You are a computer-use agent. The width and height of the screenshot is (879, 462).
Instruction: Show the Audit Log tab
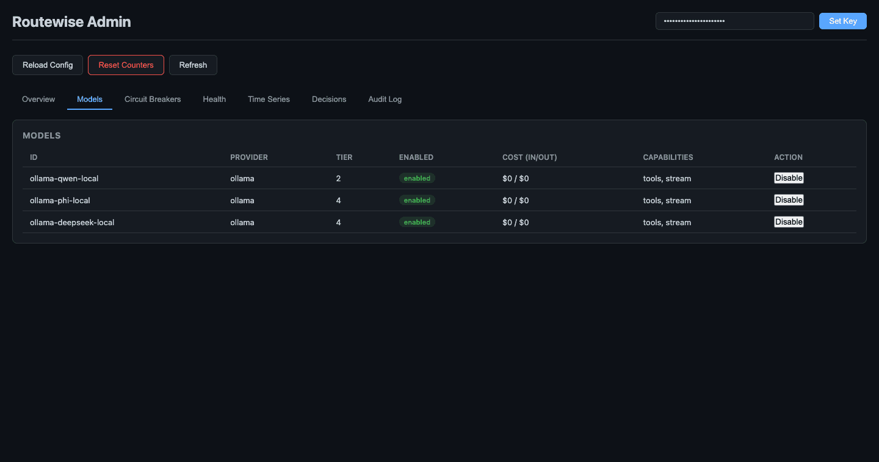(385, 99)
